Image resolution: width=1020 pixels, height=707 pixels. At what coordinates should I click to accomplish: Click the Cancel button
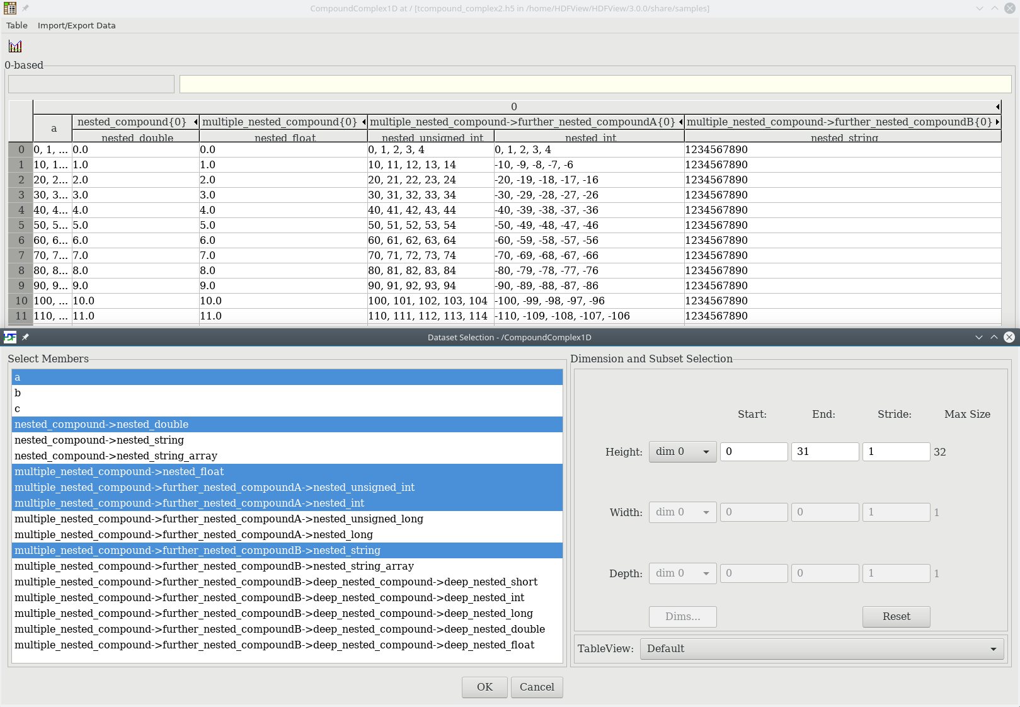(x=537, y=687)
